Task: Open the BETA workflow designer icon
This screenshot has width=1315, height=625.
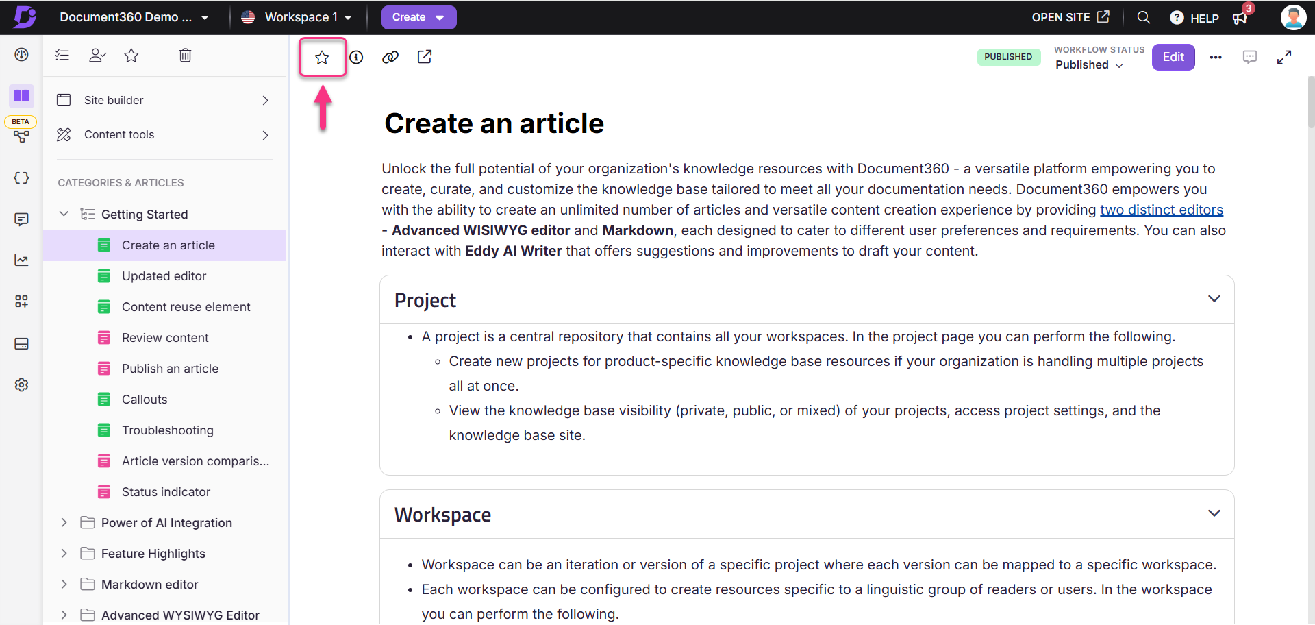Action: (x=21, y=136)
